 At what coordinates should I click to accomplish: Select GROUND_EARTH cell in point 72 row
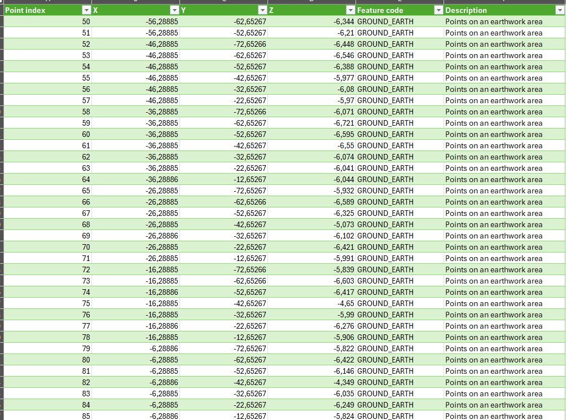pyautogui.click(x=385, y=269)
